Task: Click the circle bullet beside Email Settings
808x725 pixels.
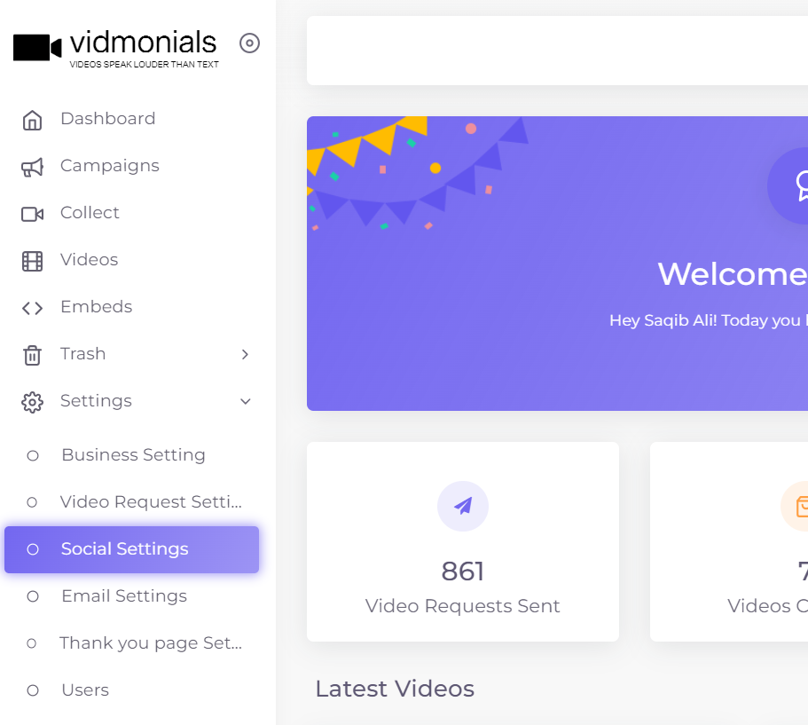Action: coord(33,596)
